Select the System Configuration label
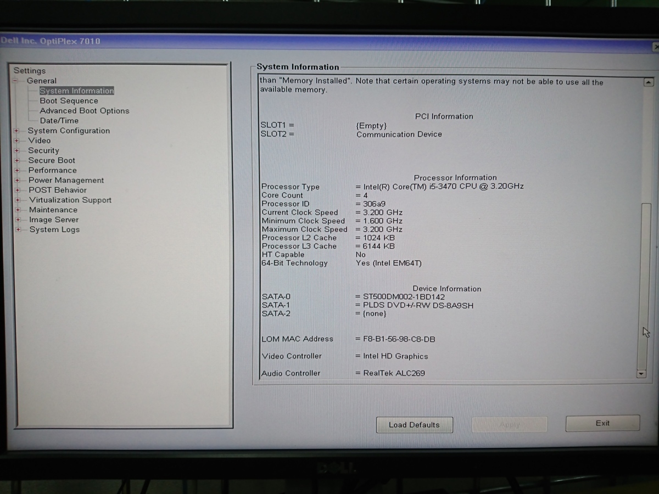The width and height of the screenshot is (659, 494). click(x=69, y=131)
